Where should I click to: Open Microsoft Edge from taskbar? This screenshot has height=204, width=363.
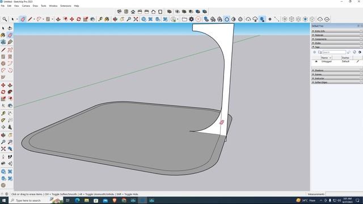[x=77, y=200]
